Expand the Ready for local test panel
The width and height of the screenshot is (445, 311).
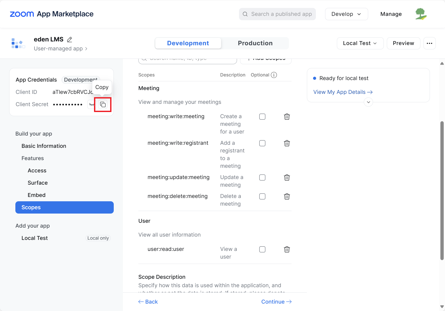click(368, 102)
